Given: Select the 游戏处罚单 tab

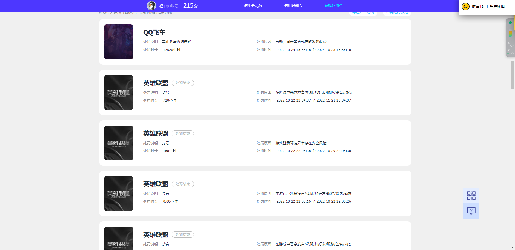Looking at the screenshot, I should [x=333, y=6].
